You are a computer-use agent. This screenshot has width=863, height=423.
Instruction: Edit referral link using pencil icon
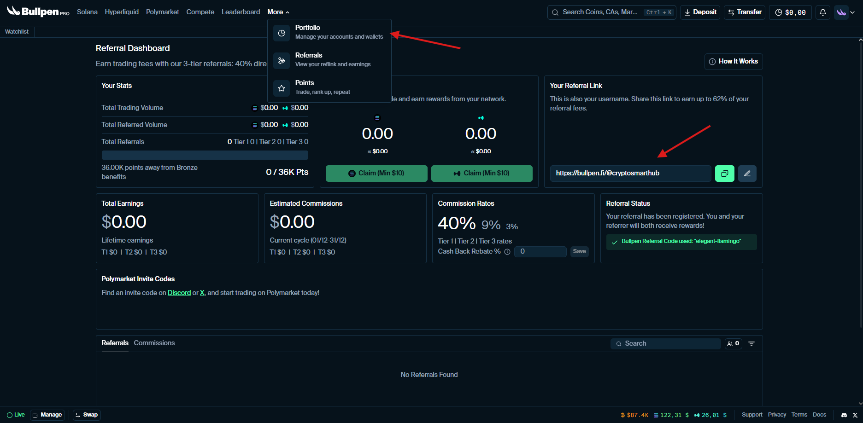pyautogui.click(x=747, y=174)
